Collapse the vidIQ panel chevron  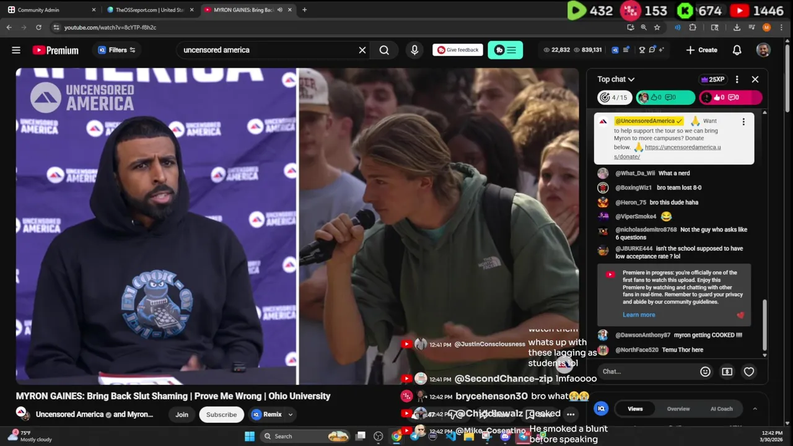pyautogui.click(x=755, y=409)
